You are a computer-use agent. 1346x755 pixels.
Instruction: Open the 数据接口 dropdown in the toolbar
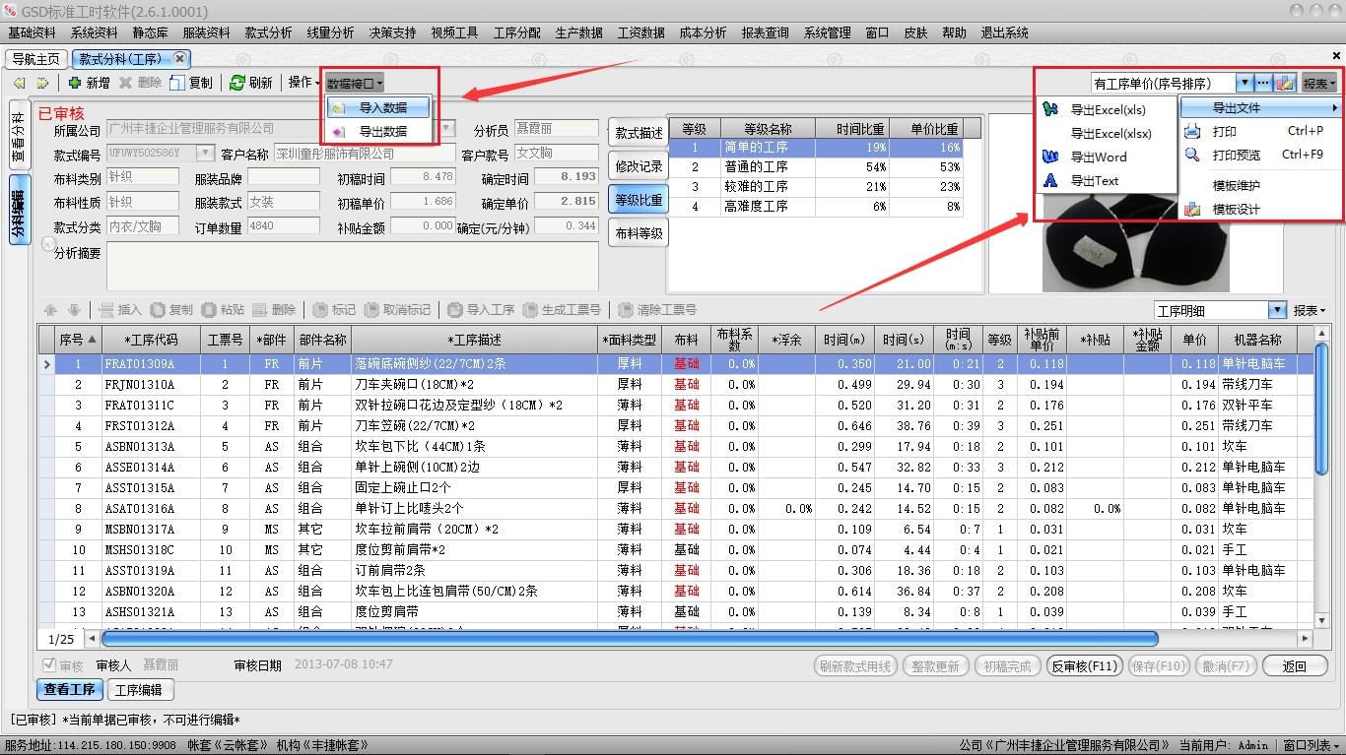pos(355,84)
